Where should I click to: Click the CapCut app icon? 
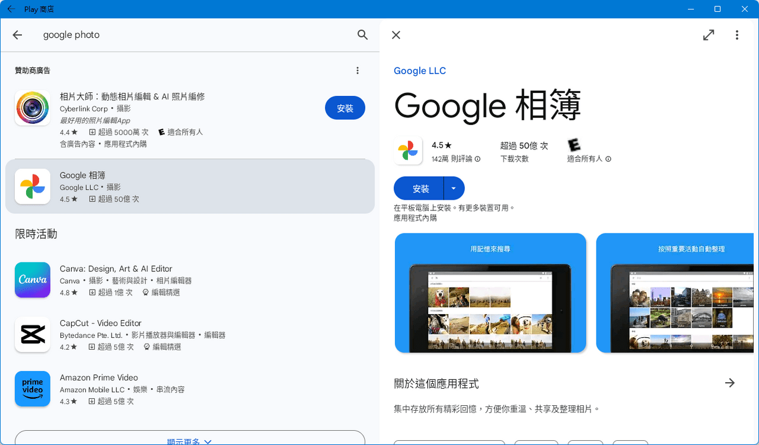click(x=33, y=334)
